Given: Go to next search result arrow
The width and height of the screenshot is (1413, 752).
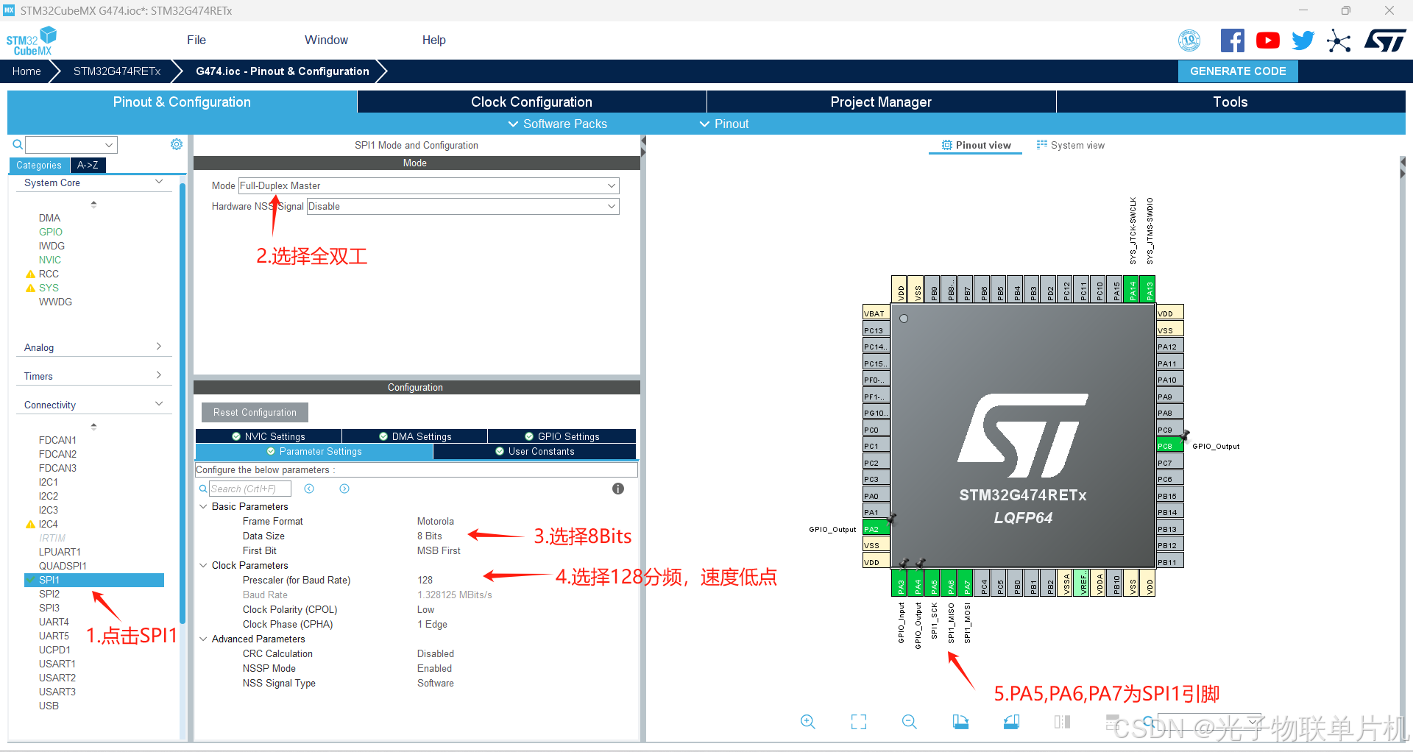Looking at the screenshot, I should tap(344, 489).
